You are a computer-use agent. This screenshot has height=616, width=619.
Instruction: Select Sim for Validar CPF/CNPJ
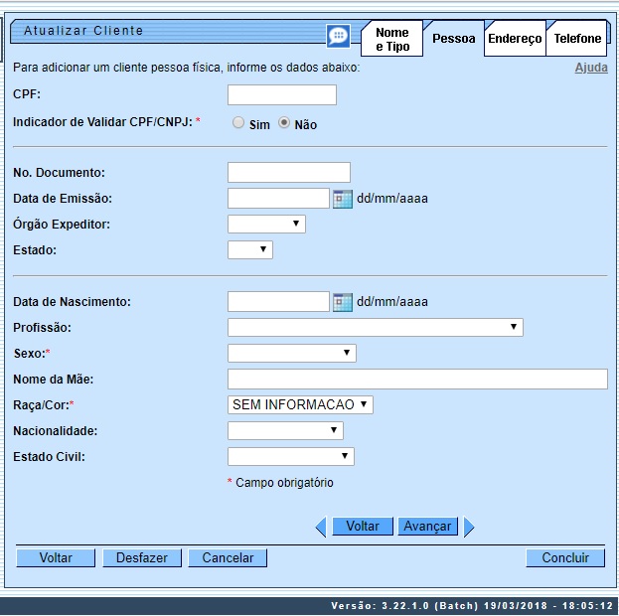pyautogui.click(x=238, y=123)
